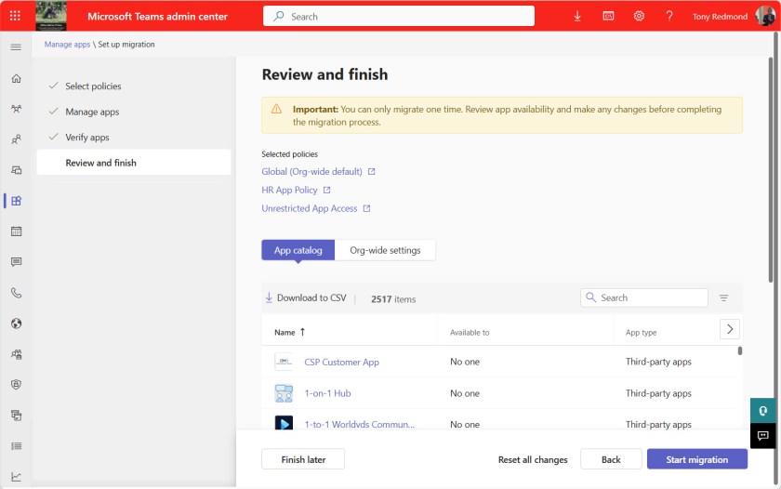Open Global policy external link icon
The image size is (781, 489).
(372, 172)
